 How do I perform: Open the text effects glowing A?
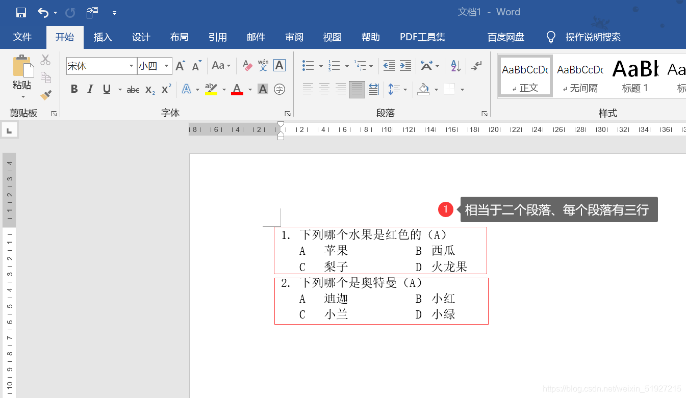(x=187, y=89)
